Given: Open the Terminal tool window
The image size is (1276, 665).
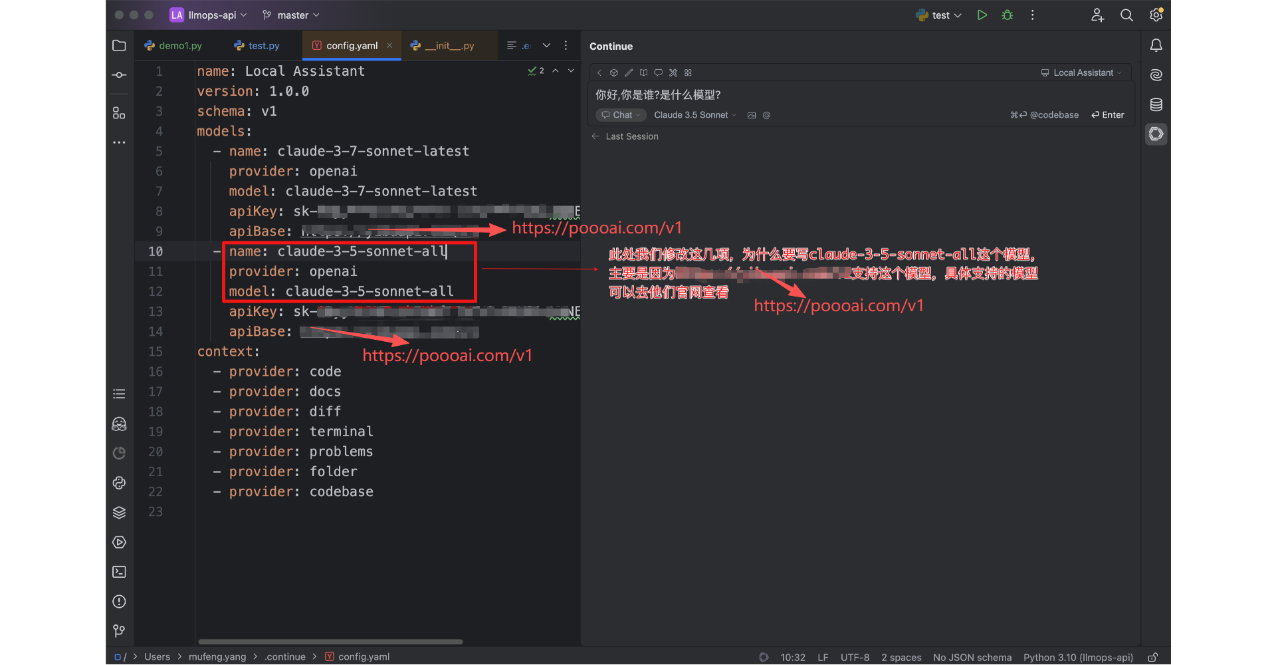Looking at the screenshot, I should coord(119,572).
